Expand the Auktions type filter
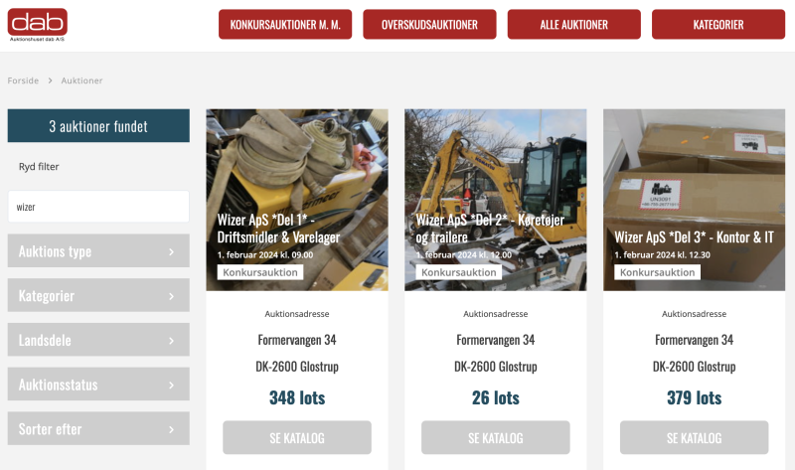795x470 pixels. (98, 251)
